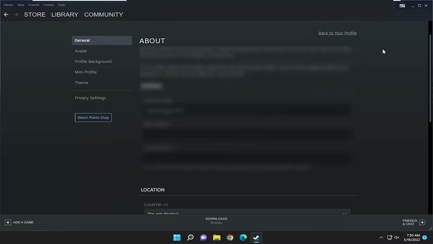Image resolution: width=433 pixels, height=244 pixels.
Task: Open the Games menu
Action: [48, 5]
